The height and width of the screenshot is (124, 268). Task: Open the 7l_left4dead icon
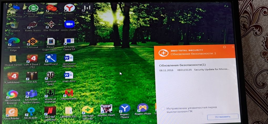pos(13,78)
